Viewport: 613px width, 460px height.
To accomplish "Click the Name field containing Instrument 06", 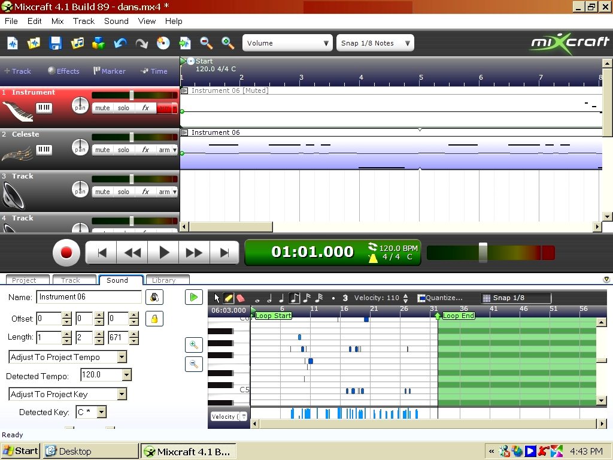I will [89, 297].
